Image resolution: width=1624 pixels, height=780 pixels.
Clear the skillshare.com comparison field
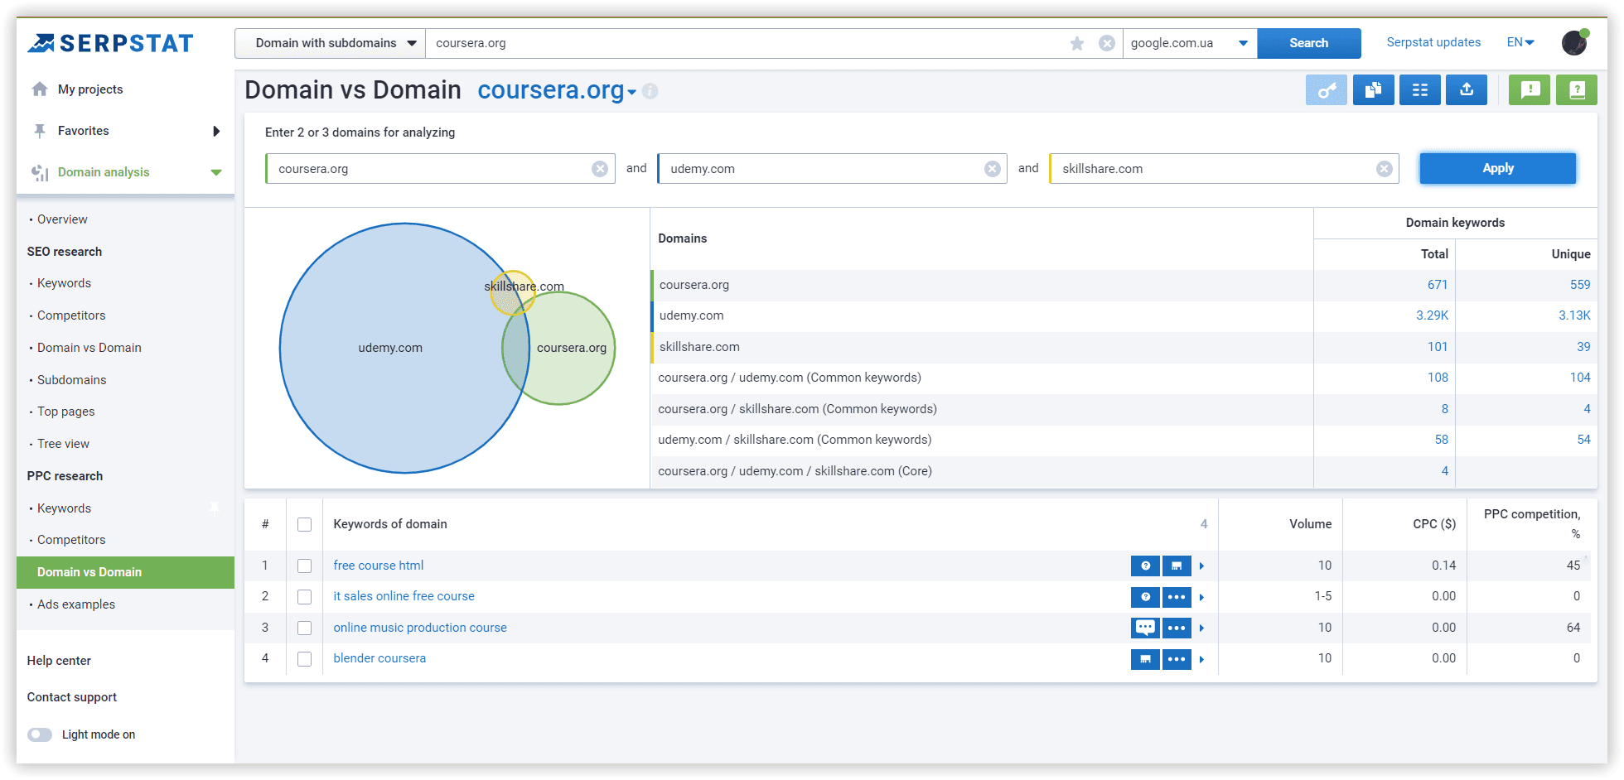[1385, 169]
